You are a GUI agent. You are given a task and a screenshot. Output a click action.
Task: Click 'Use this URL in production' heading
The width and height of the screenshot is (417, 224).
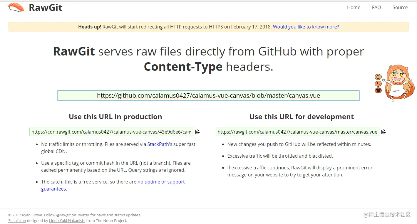click(115, 117)
